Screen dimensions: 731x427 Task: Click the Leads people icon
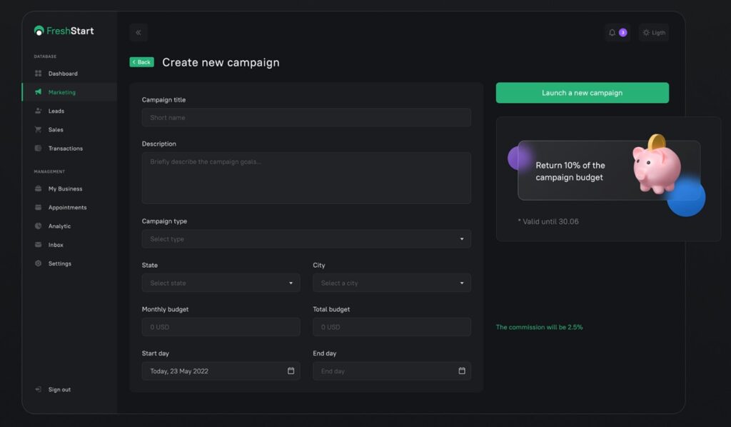coord(39,111)
